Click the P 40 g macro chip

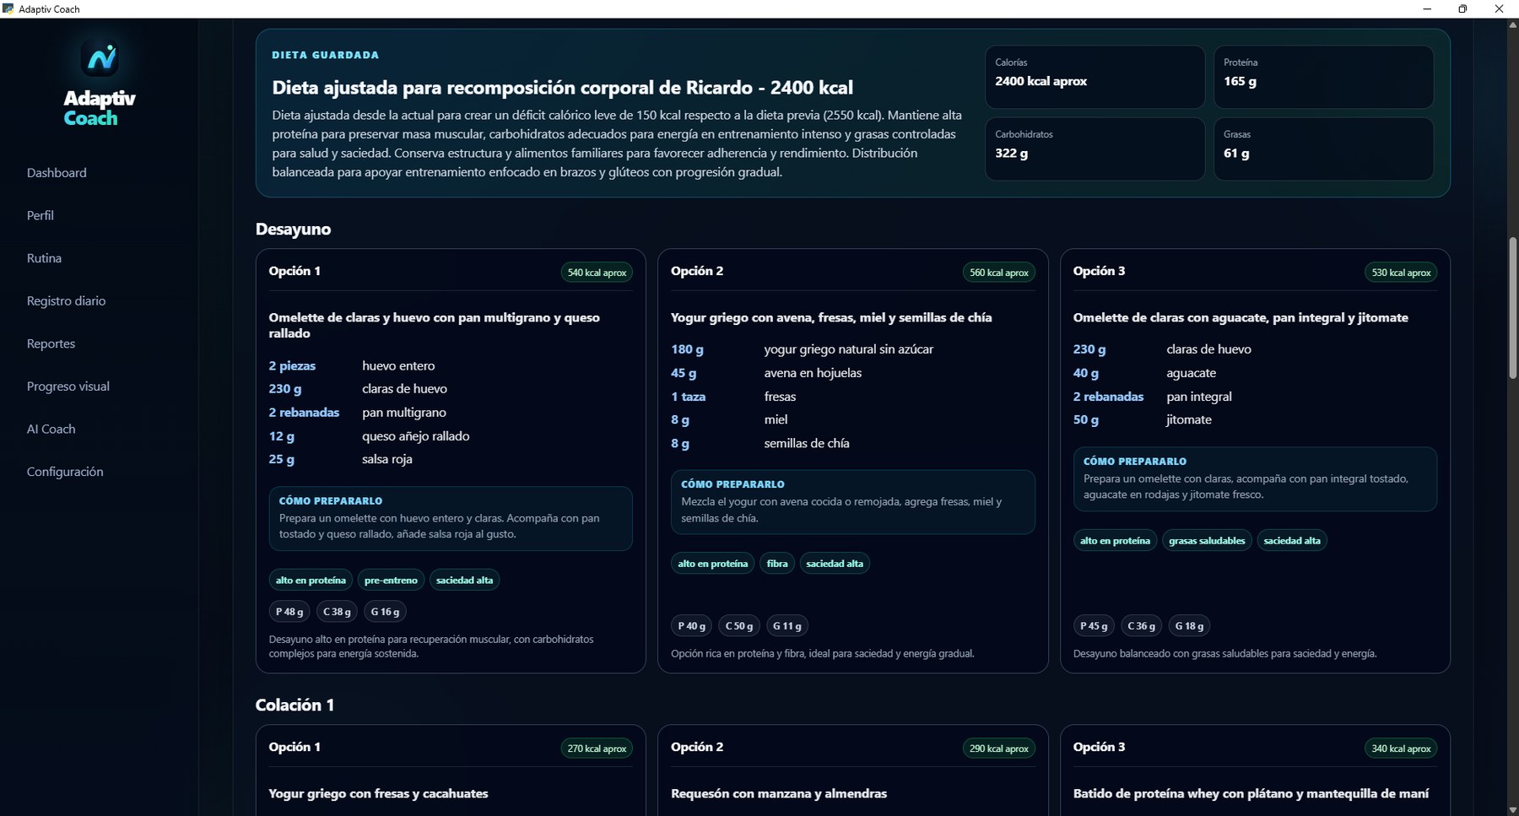pos(691,626)
